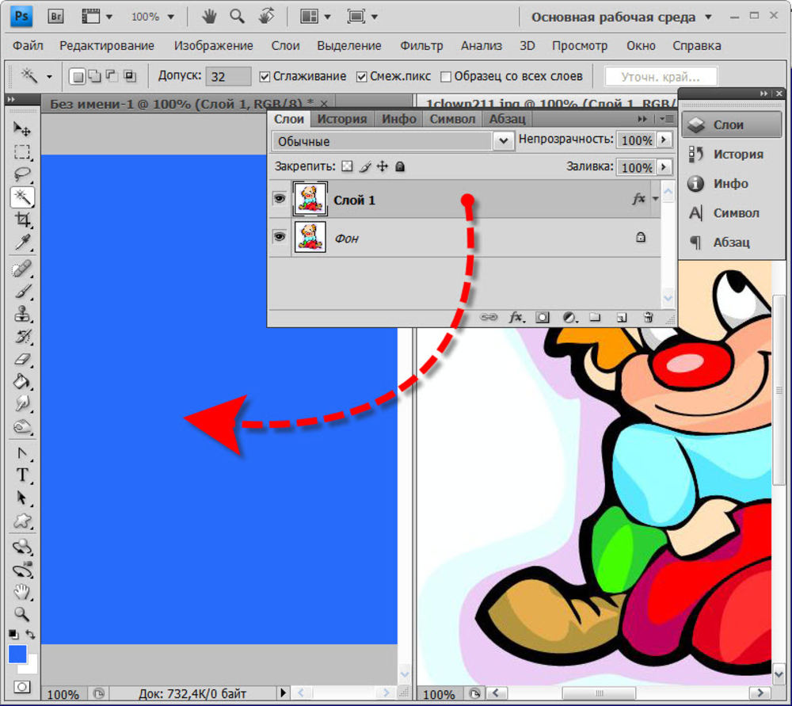Image resolution: width=792 pixels, height=706 pixels.
Task: Open the Фильтр menu
Action: pos(421,46)
